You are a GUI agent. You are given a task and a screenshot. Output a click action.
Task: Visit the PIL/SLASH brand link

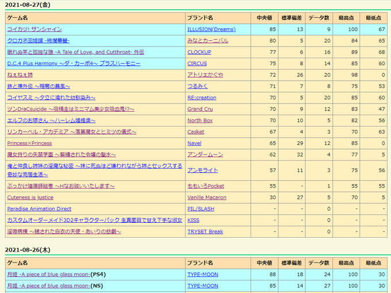coord(201,209)
